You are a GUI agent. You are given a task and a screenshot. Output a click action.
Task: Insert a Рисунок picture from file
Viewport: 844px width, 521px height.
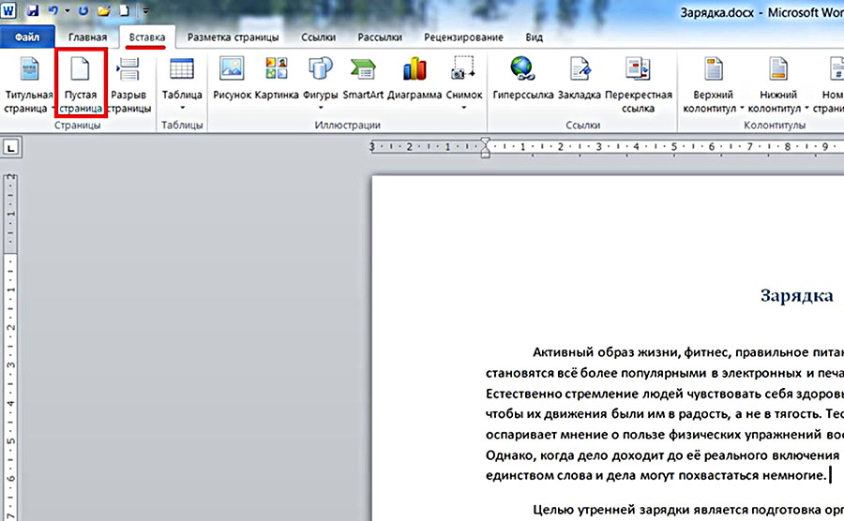click(x=232, y=72)
